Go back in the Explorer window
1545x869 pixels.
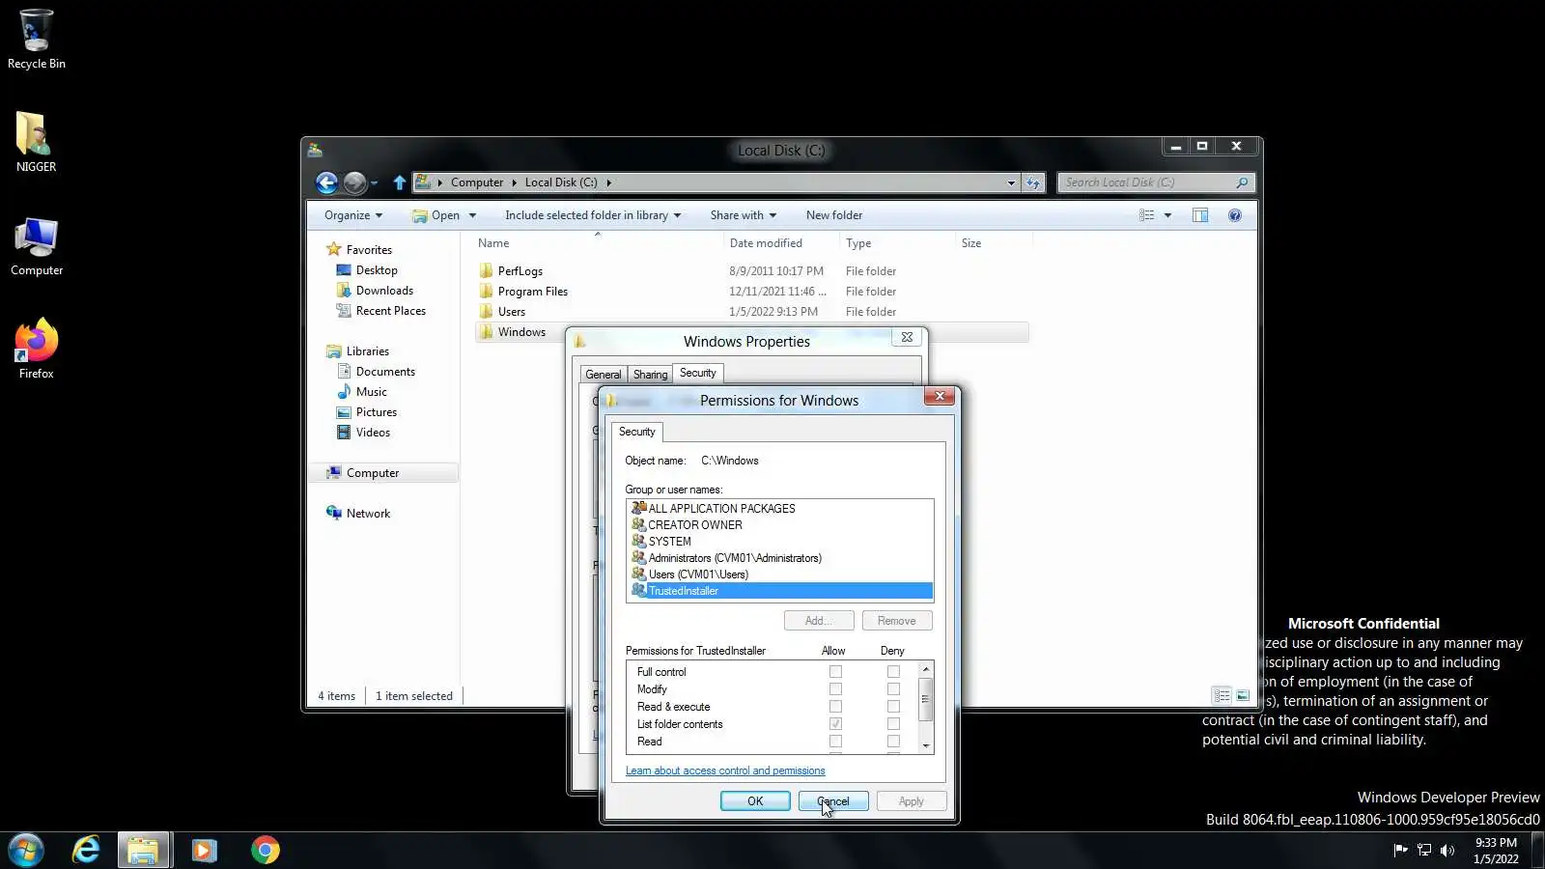326,182
